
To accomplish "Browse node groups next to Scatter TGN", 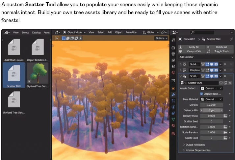I will tap(183, 83).
